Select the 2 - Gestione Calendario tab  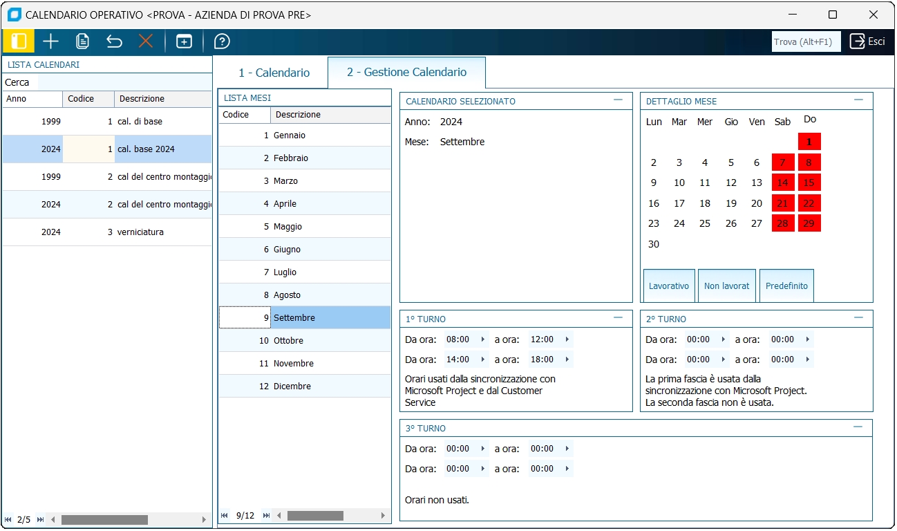[x=406, y=73]
